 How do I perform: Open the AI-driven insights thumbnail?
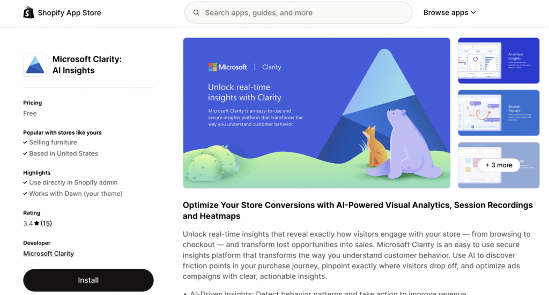click(499, 61)
